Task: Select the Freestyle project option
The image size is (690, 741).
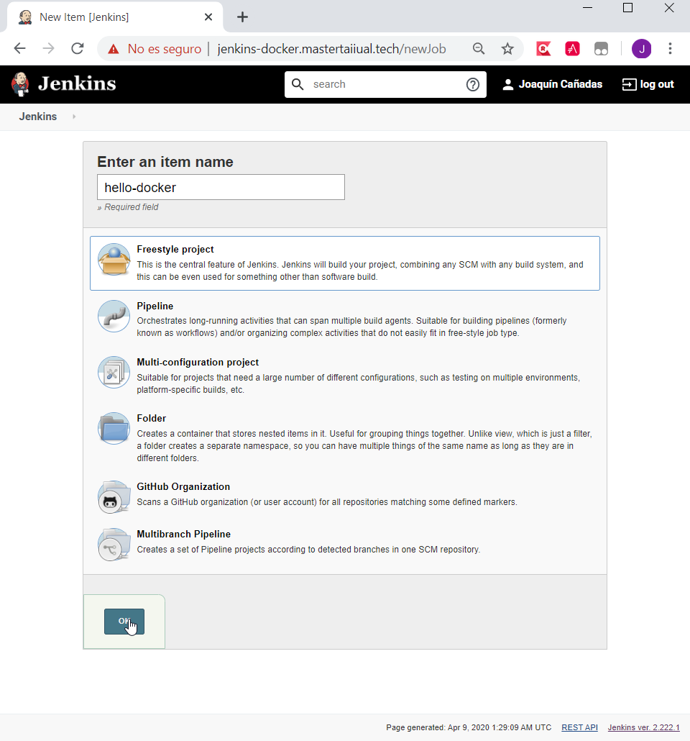Action: (175, 249)
